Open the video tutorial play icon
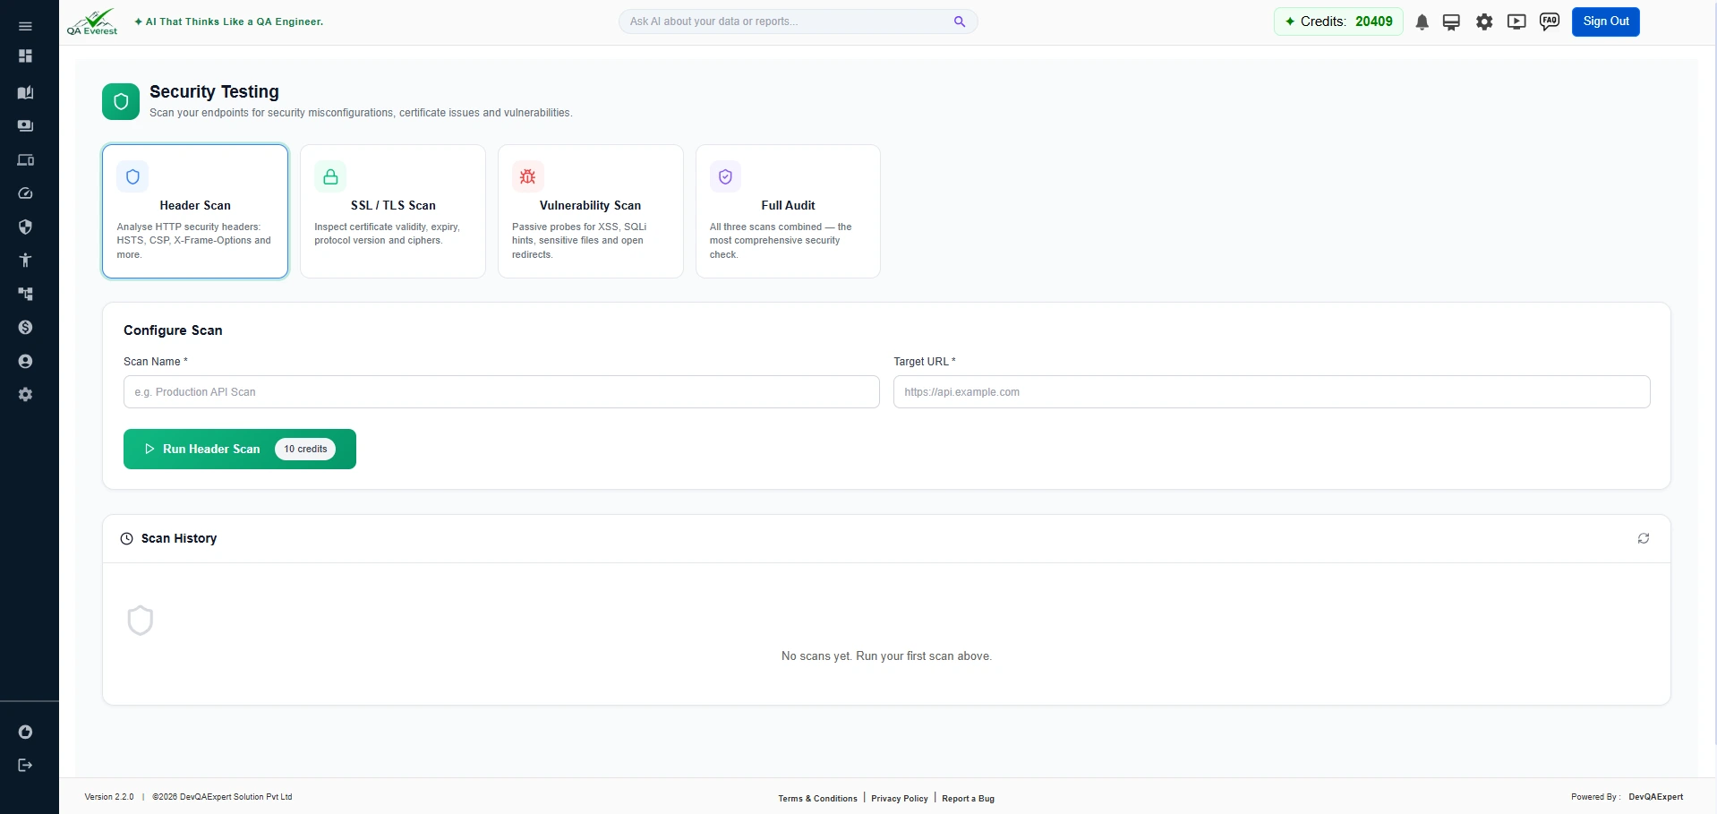This screenshot has width=1717, height=814. tap(1516, 22)
